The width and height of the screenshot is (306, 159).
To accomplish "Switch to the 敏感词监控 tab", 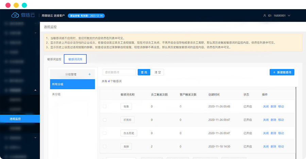I will pos(54,59).
